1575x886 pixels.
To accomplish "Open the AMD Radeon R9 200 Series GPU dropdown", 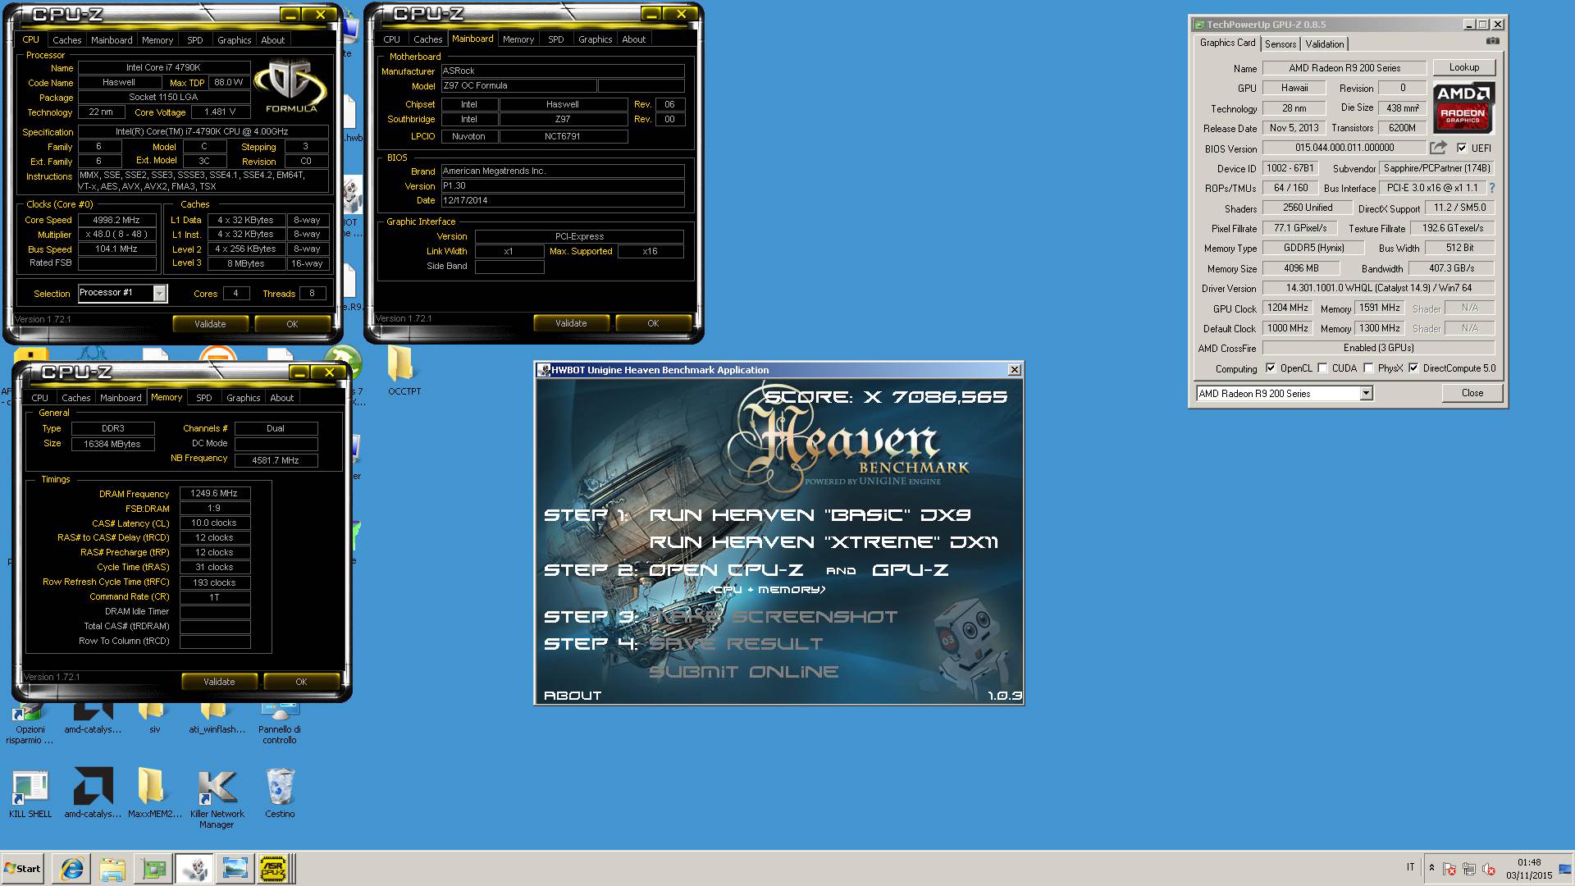I will pos(1366,394).
